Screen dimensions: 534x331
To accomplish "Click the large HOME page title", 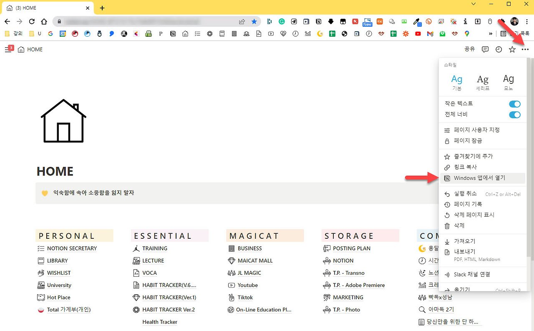I will coord(55,172).
